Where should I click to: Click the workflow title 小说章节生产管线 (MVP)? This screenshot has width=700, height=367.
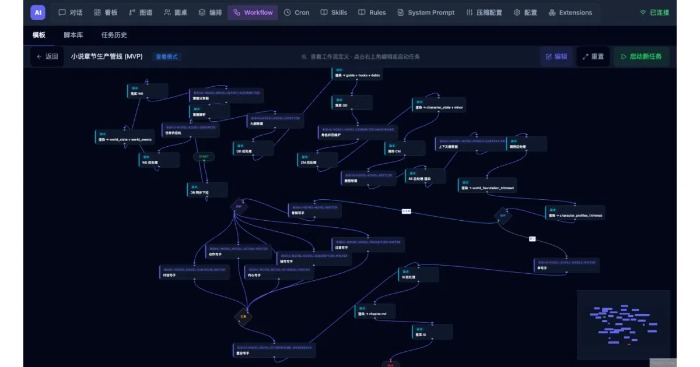coord(107,57)
